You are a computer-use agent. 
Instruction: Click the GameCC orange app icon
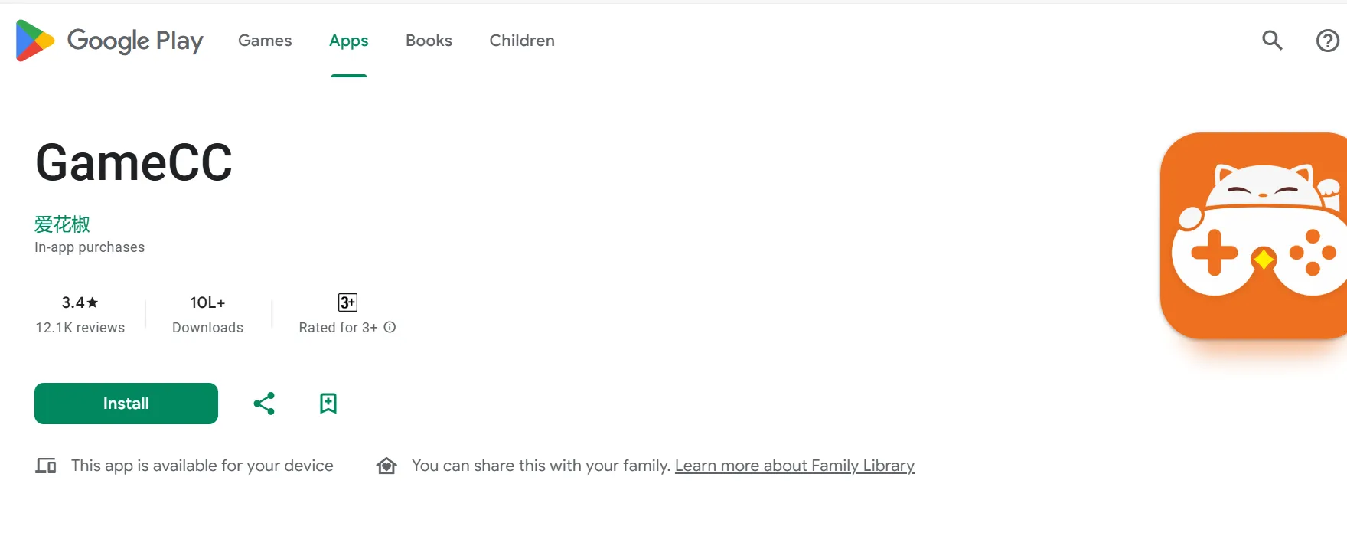(x=1254, y=236)
